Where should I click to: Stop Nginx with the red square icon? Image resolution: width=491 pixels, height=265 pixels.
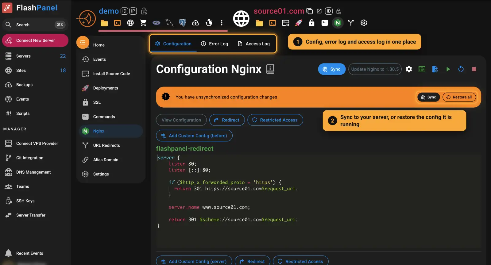click(x=474, y=69)
